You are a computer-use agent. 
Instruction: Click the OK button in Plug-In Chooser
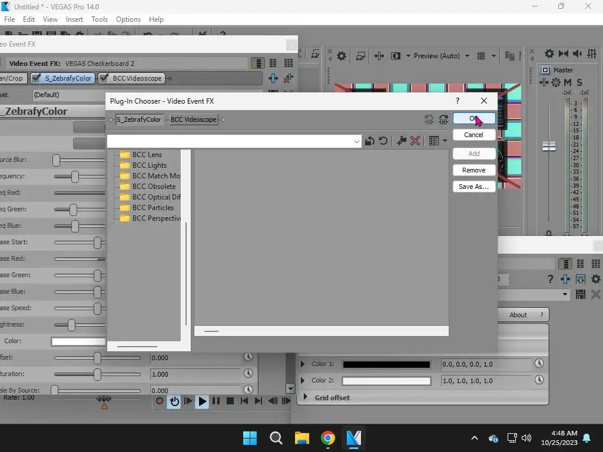click(474, 118)
